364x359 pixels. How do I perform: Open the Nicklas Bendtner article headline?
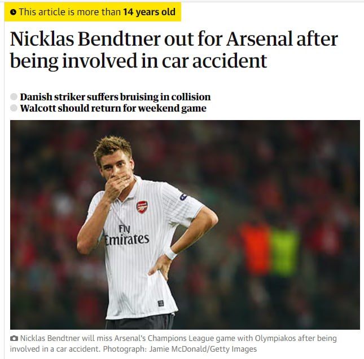point(174,50)
